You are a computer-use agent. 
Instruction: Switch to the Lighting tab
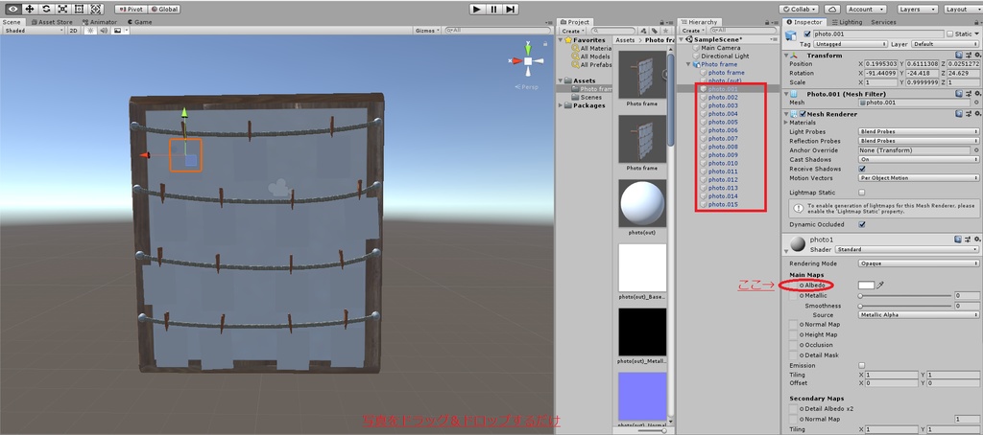[x=847, y=22]
